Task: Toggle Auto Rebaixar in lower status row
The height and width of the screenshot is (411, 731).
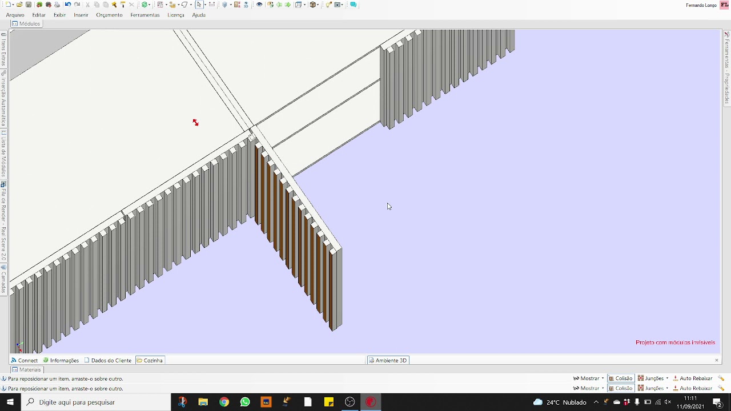Action: coord(692,388)
